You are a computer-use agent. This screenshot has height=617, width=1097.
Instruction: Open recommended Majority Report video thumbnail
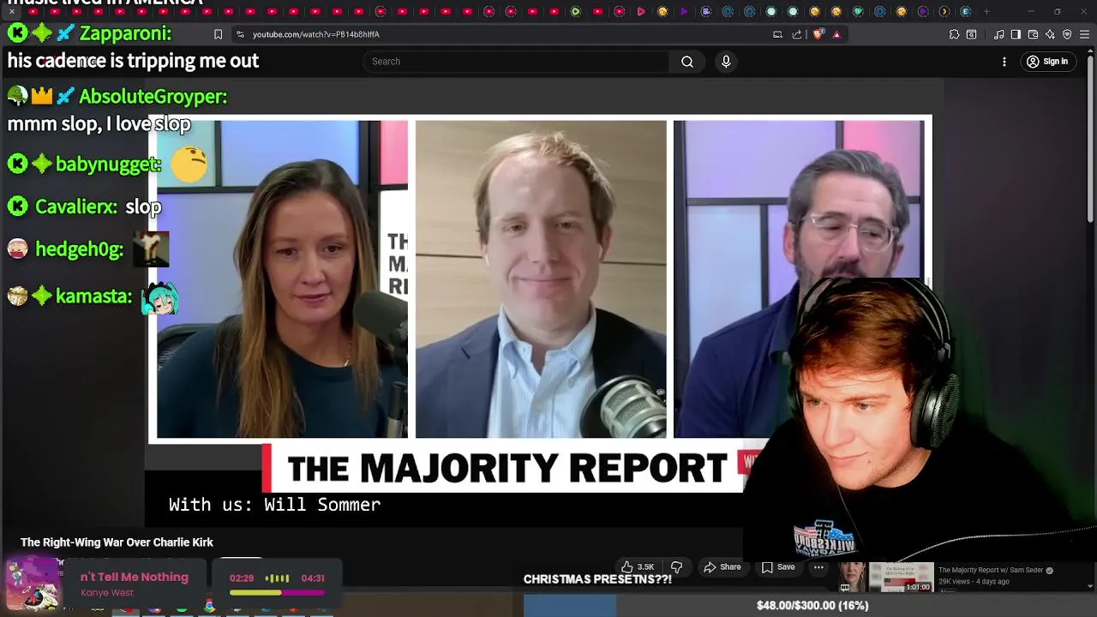click(886, 578)
